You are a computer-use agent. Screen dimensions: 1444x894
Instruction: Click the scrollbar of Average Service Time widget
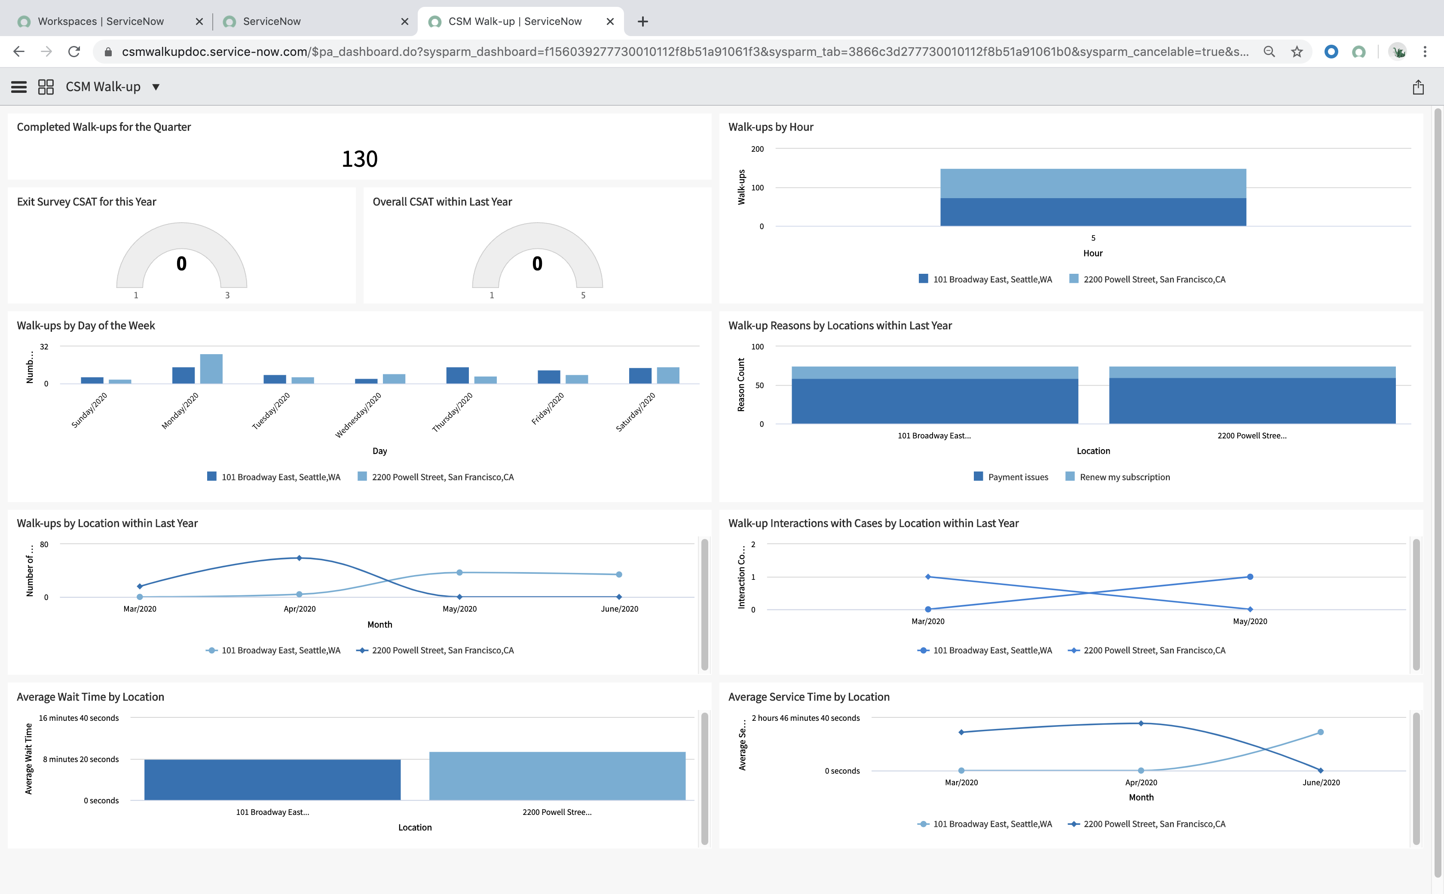click(1416, 778)
